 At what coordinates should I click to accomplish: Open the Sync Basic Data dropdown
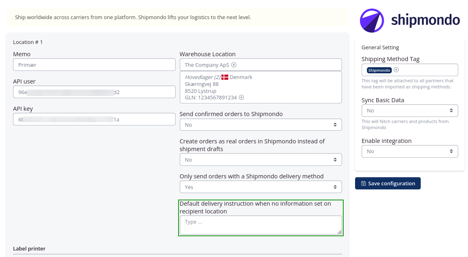409,110
